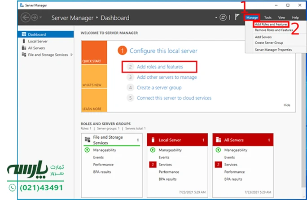Select Create Server Group menu entry

tap(269, 43)
